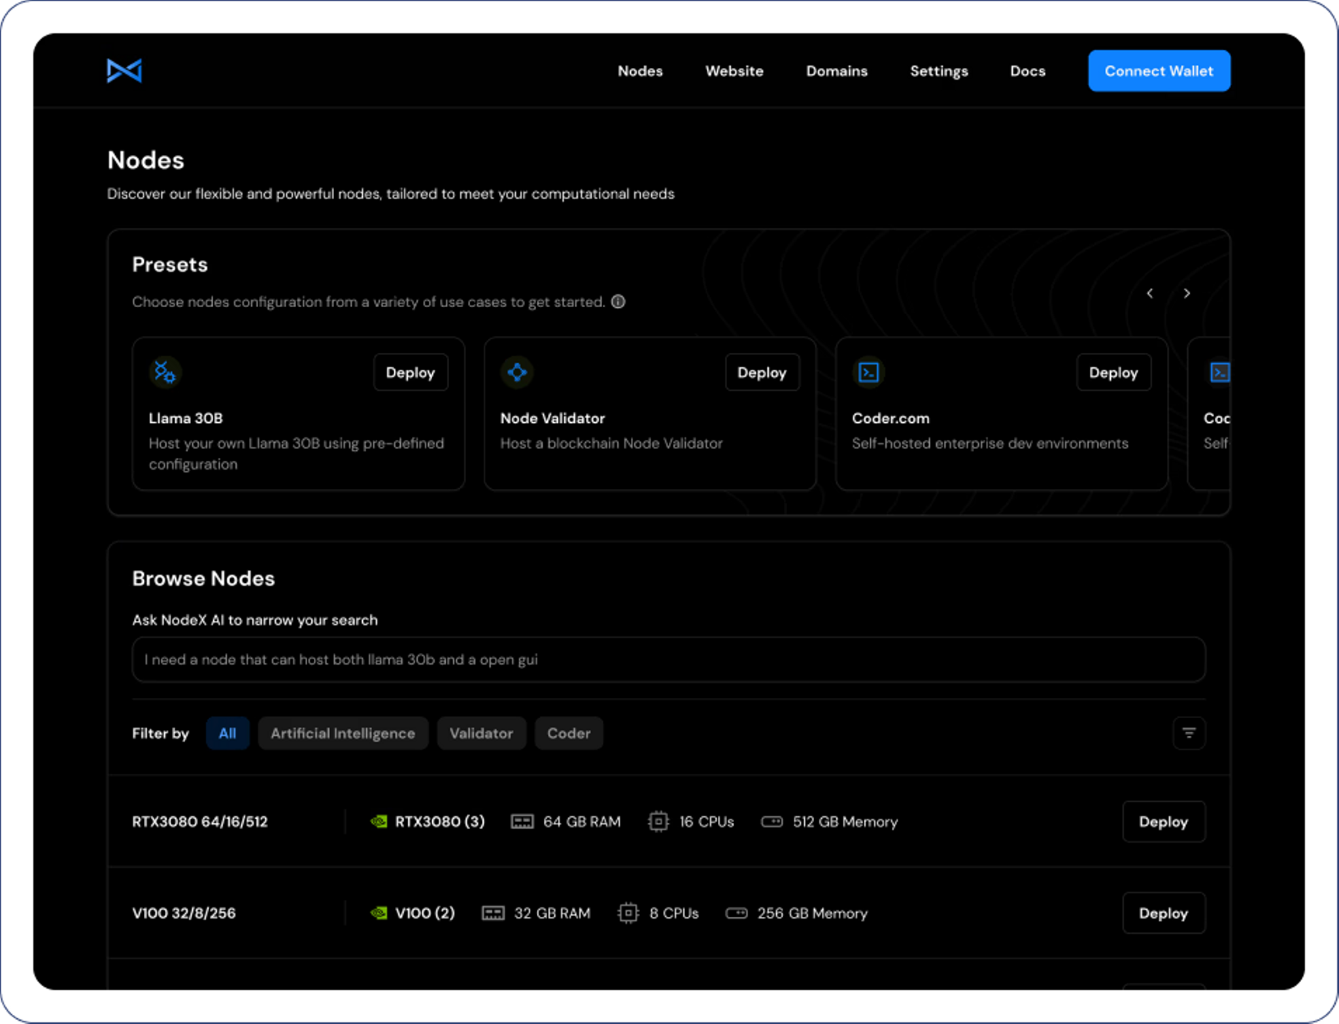1339x1024 pixels.
Task: Click the 256 GB Memory value
Action: click(813, 913)
